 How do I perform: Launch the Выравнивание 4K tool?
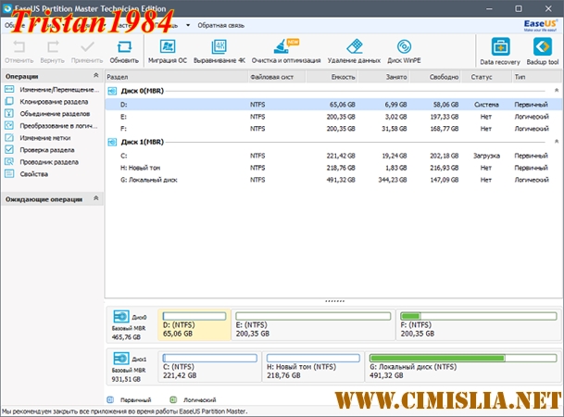pos(219,50)
